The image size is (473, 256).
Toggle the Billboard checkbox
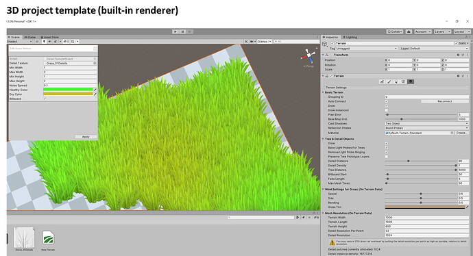click(x=45, y=99)
